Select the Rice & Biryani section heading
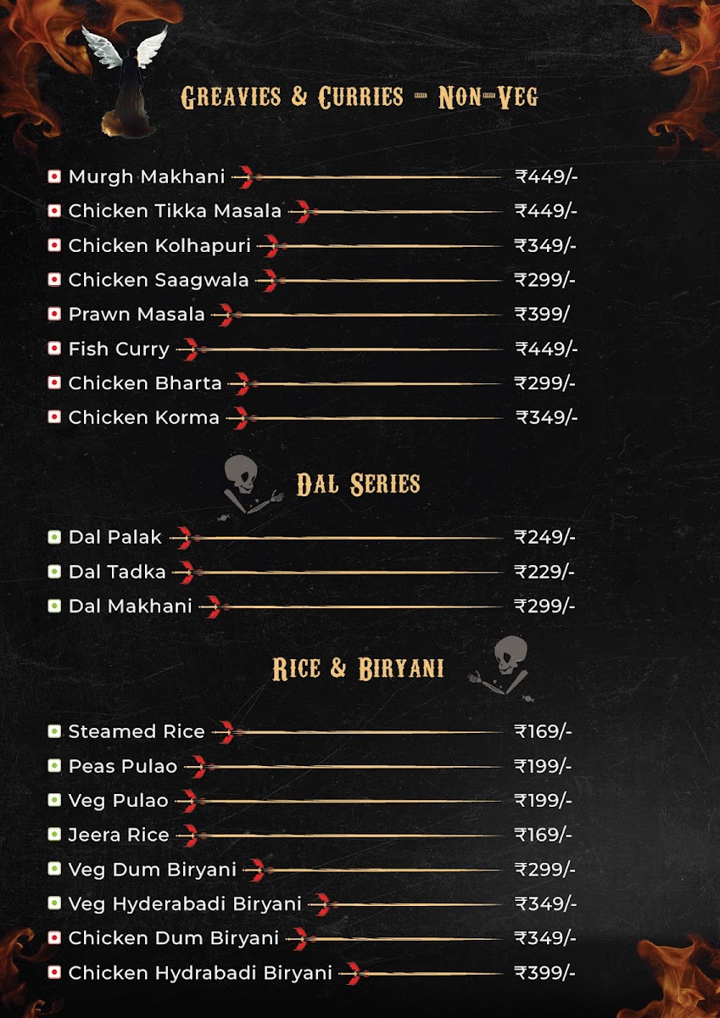 coord(358,668)
